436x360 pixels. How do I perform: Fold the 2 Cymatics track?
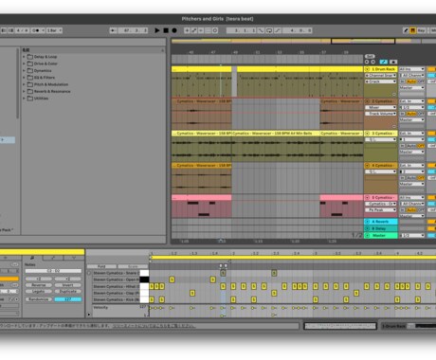pos(368,101)
